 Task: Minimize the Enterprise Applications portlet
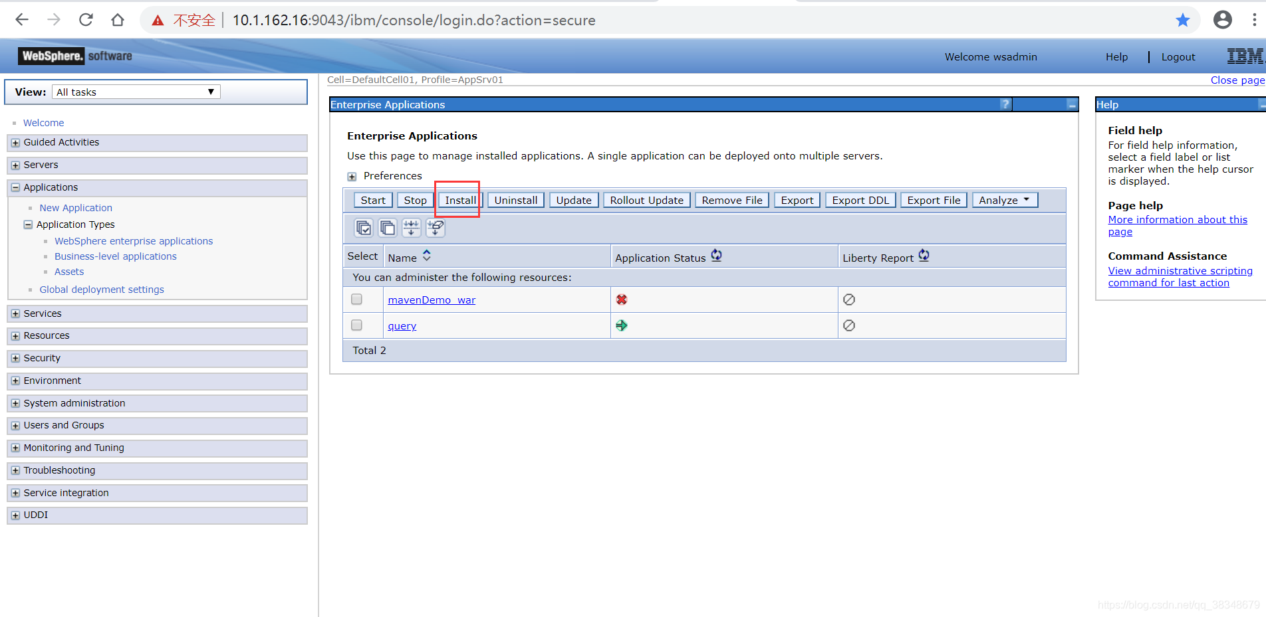pyautogui.click(x=1072, y=104)
